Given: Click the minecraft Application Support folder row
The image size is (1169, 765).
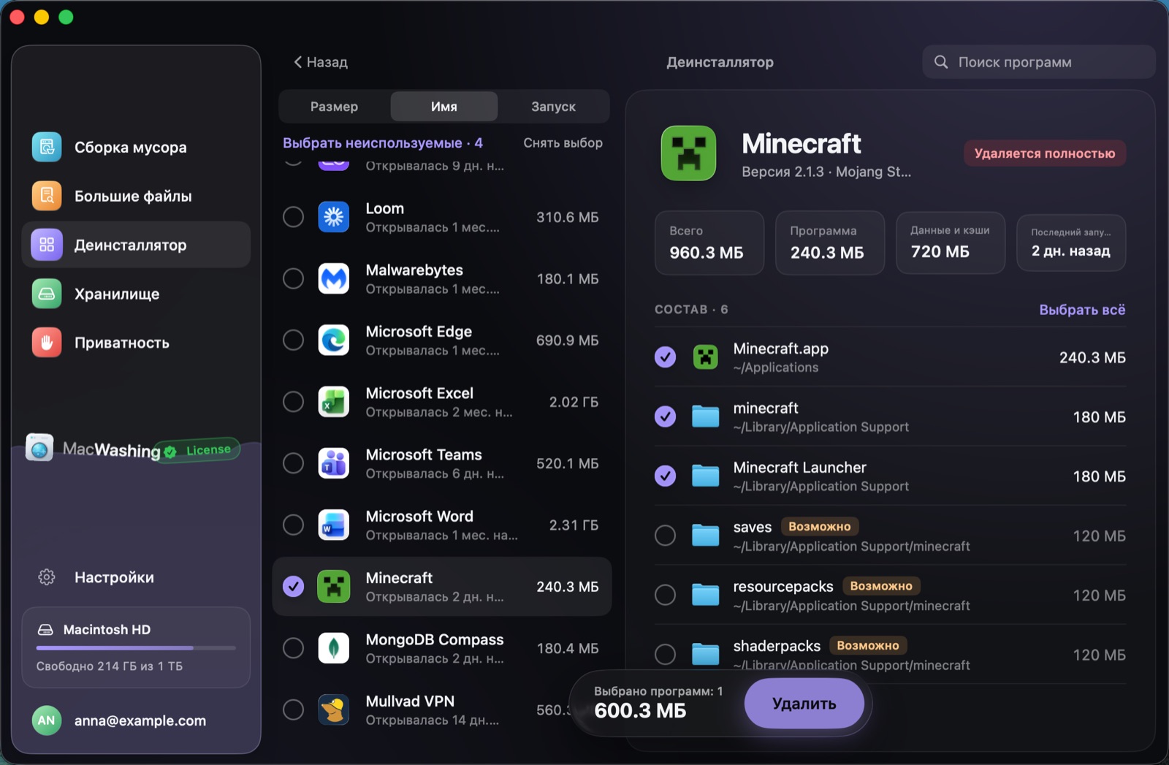Looking at the screenshot, I should pos(890,416).
